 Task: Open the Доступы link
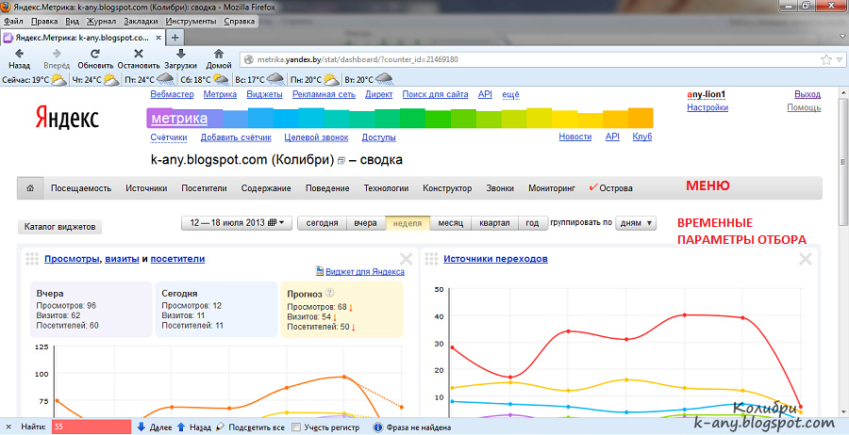coord(378,137)
